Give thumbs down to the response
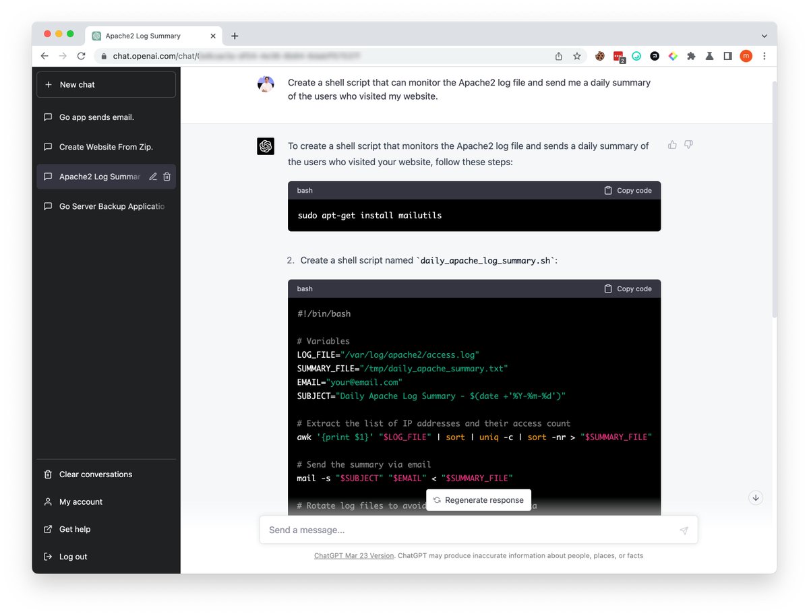 (x=688, y=145)
